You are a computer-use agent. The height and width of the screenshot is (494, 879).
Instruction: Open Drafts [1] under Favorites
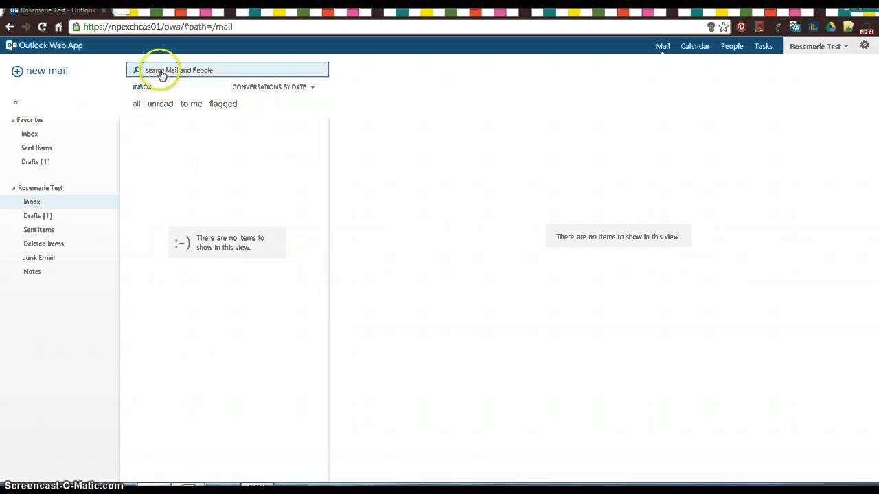(x=35, y=162)
